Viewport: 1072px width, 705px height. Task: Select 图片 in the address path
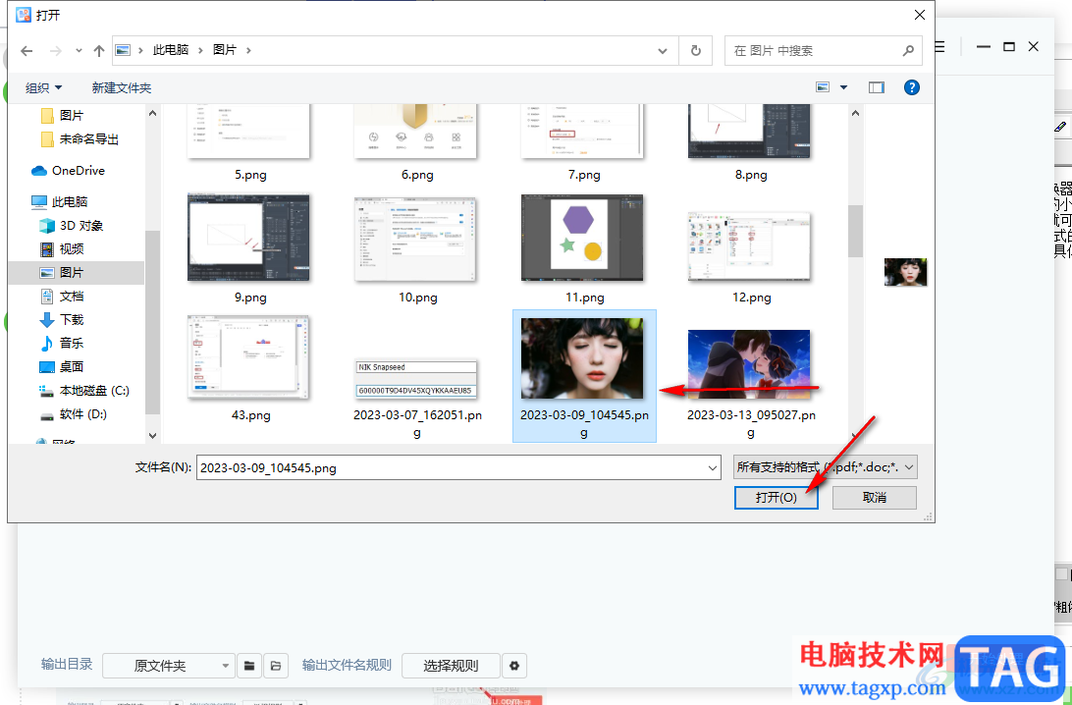(224, 50)
